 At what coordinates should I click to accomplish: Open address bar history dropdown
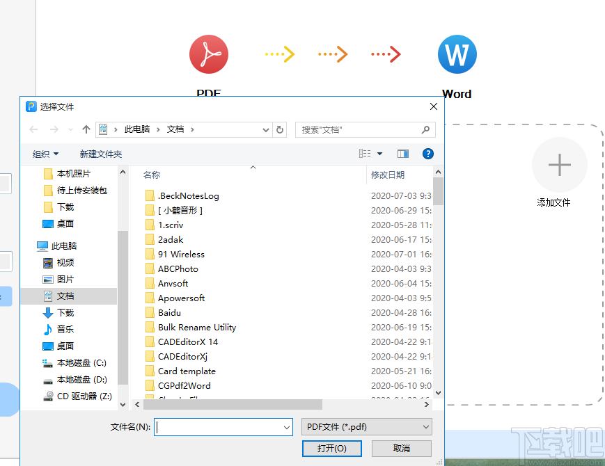click(x=265, y=130)
